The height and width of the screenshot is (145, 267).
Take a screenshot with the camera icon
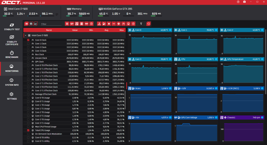(244, 2)
